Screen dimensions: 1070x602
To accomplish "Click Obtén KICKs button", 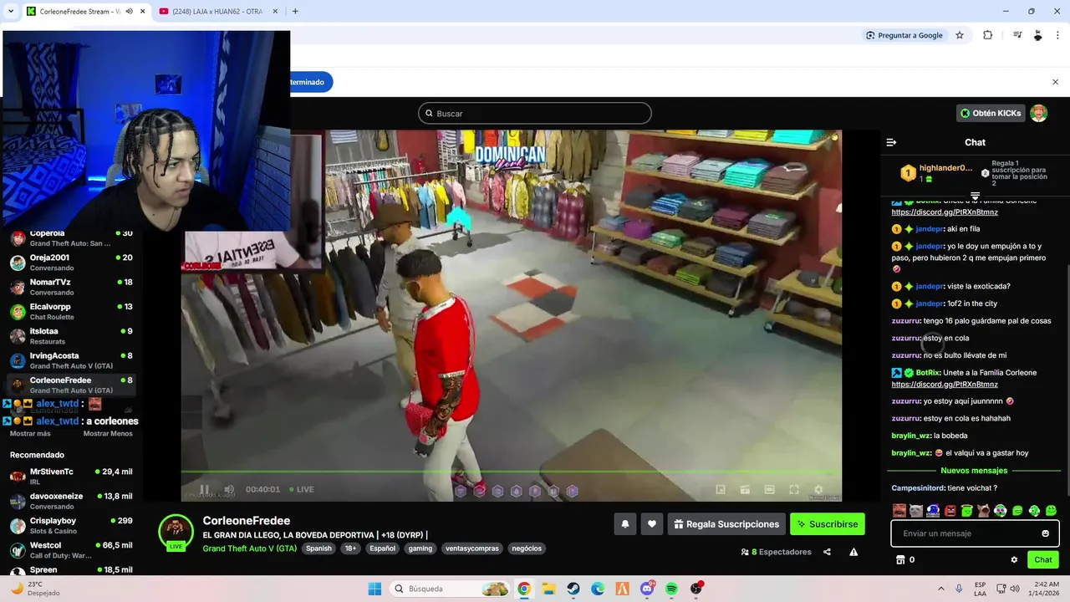I will pyautogui.click(x=991, y=113).
